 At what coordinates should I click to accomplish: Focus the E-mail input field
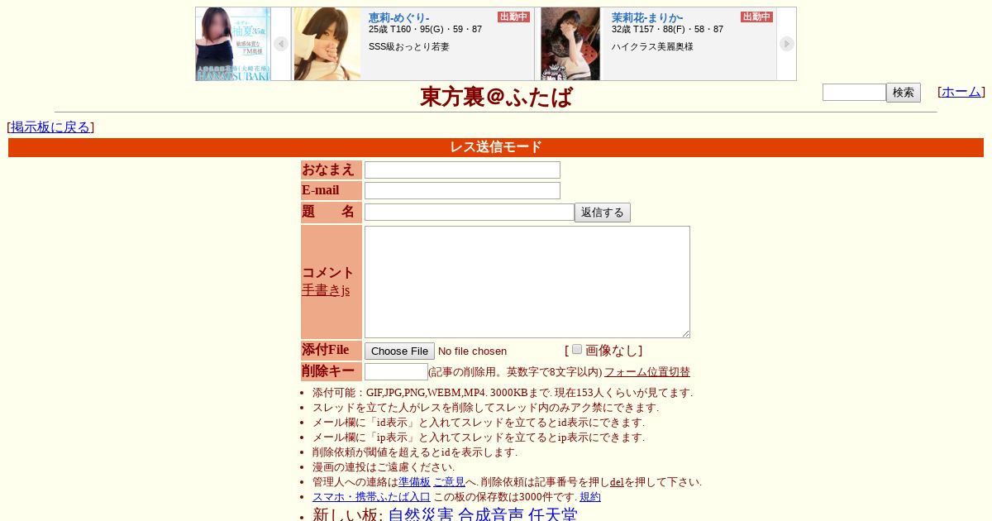tap(462, 190)
